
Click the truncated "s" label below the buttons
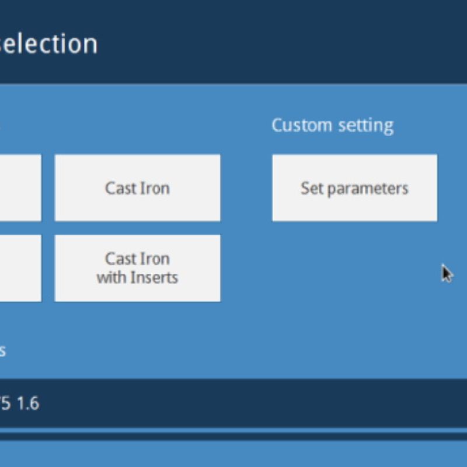pyautogui.click(x=2, y=351)
